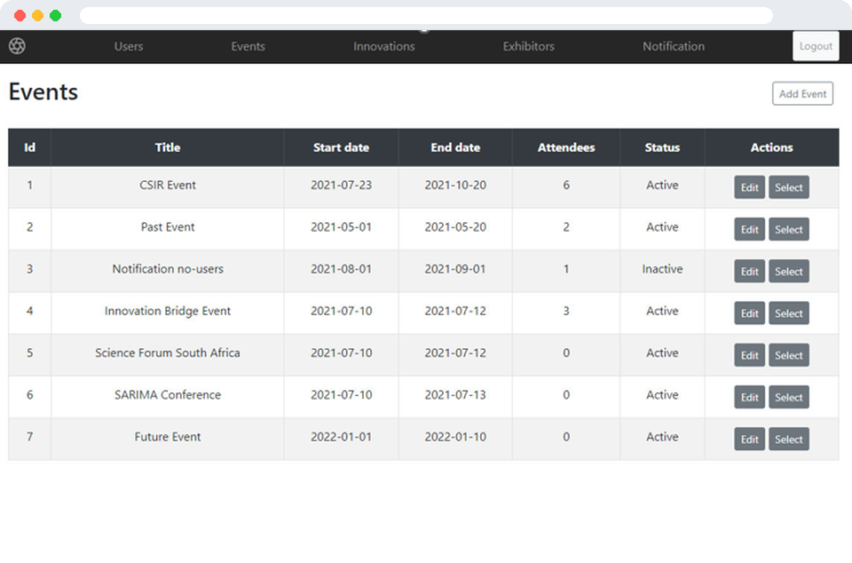Go to the Events nav item
852x563 pixels.
[x=248, y=47]
